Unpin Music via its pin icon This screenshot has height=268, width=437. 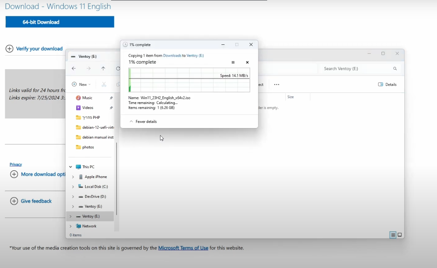pyautogui.click(x=111, y=98)
